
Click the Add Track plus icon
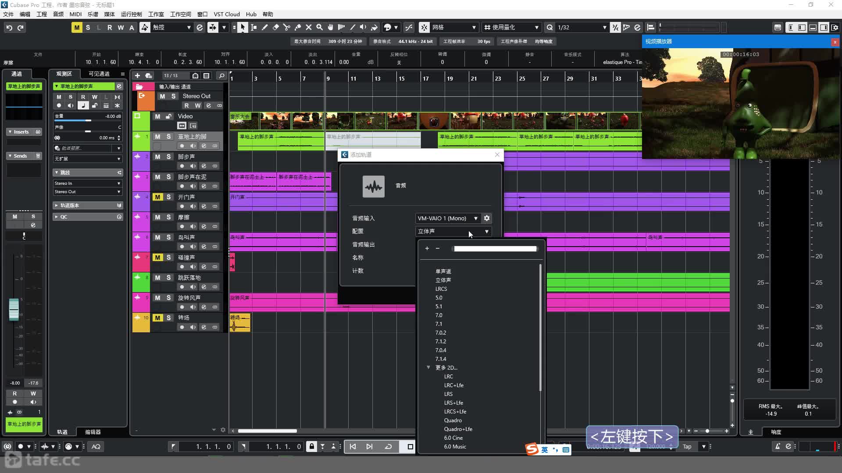click(x=137, y=75)
